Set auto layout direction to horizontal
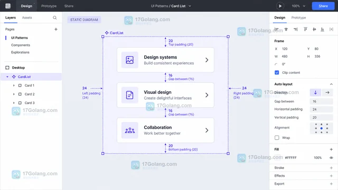 [x=327, y=92]
